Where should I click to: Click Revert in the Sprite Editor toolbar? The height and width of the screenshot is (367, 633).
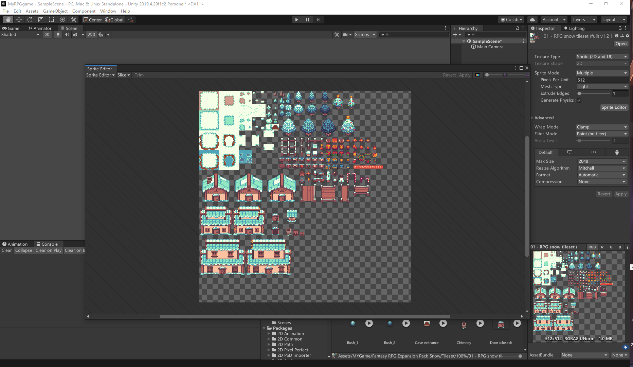click(449, 75)
